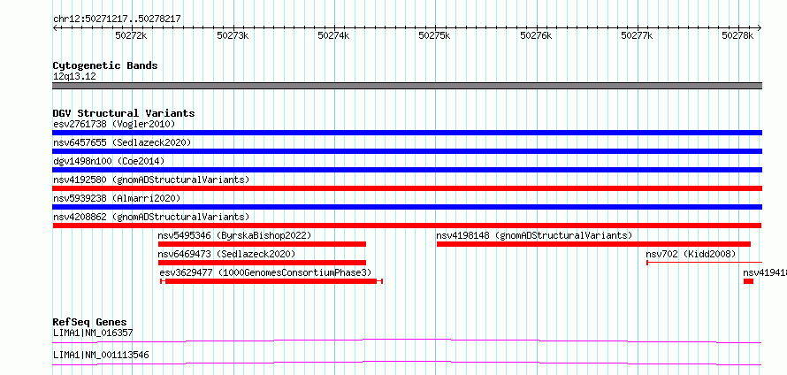
Task: Click the chr12:50271217..50278217 coordinate label
Action: (x=117, y=19)
